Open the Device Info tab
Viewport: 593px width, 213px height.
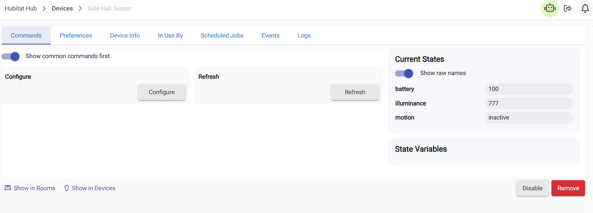(x=125, y=35)
